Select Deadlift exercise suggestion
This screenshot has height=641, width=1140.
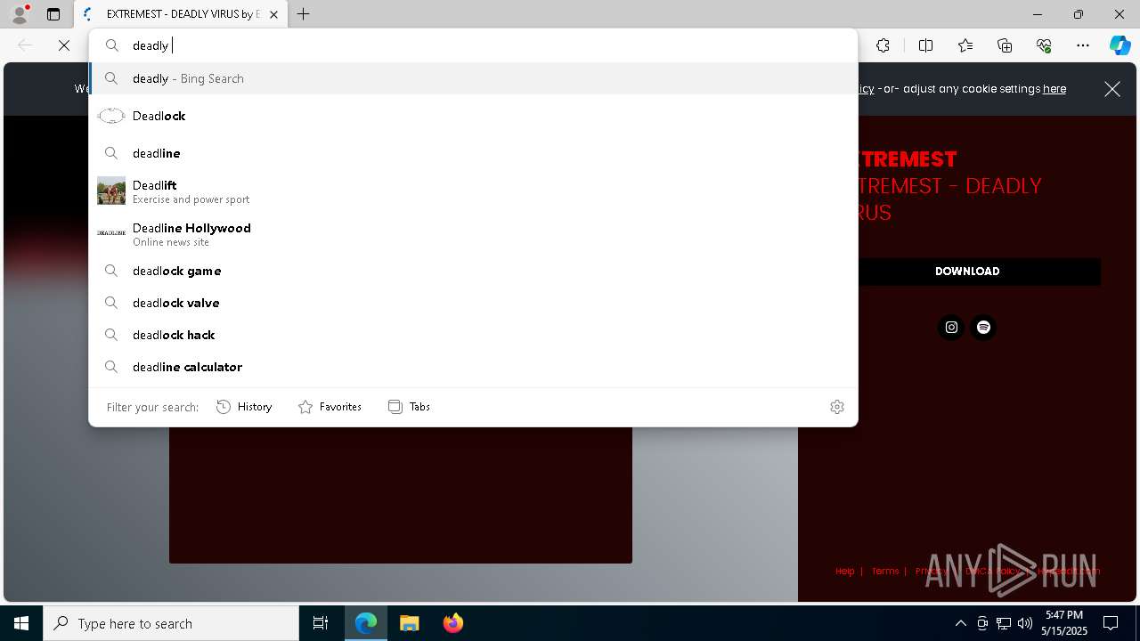(473, 191)
